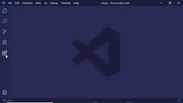Show notifications via bell icon
This screenshot has width=183, height=103.
[x=179, y=100]
